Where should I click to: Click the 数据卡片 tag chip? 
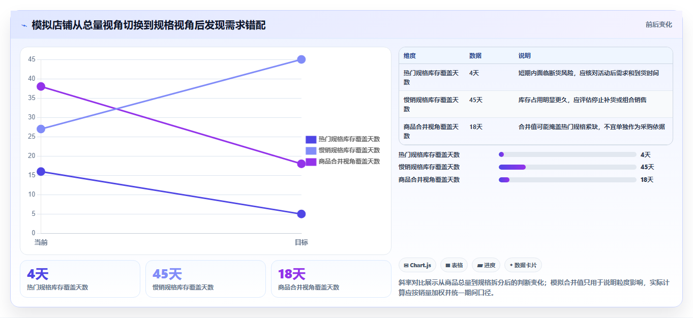523,265
